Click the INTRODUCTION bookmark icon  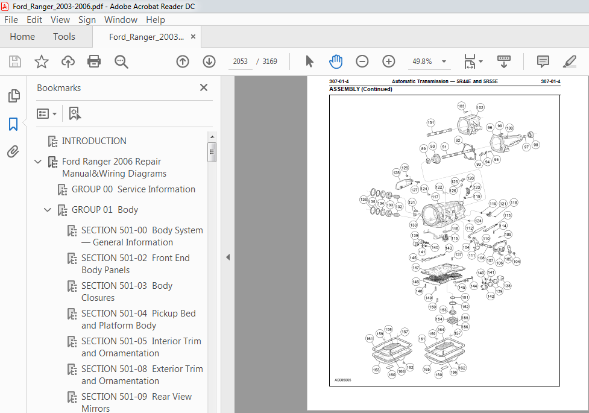pos(52,141)
